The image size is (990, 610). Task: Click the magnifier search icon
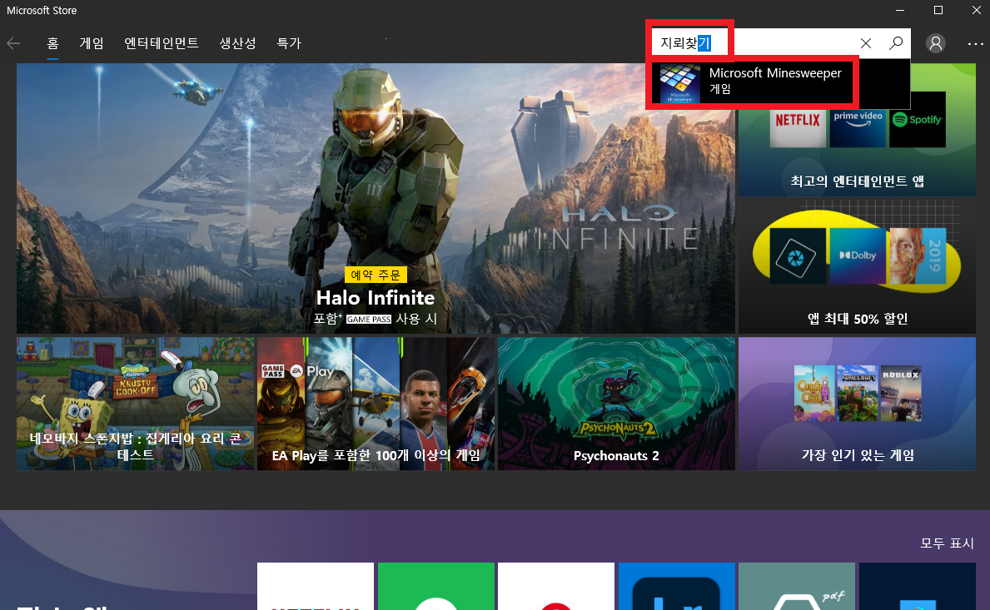[895, 43]
